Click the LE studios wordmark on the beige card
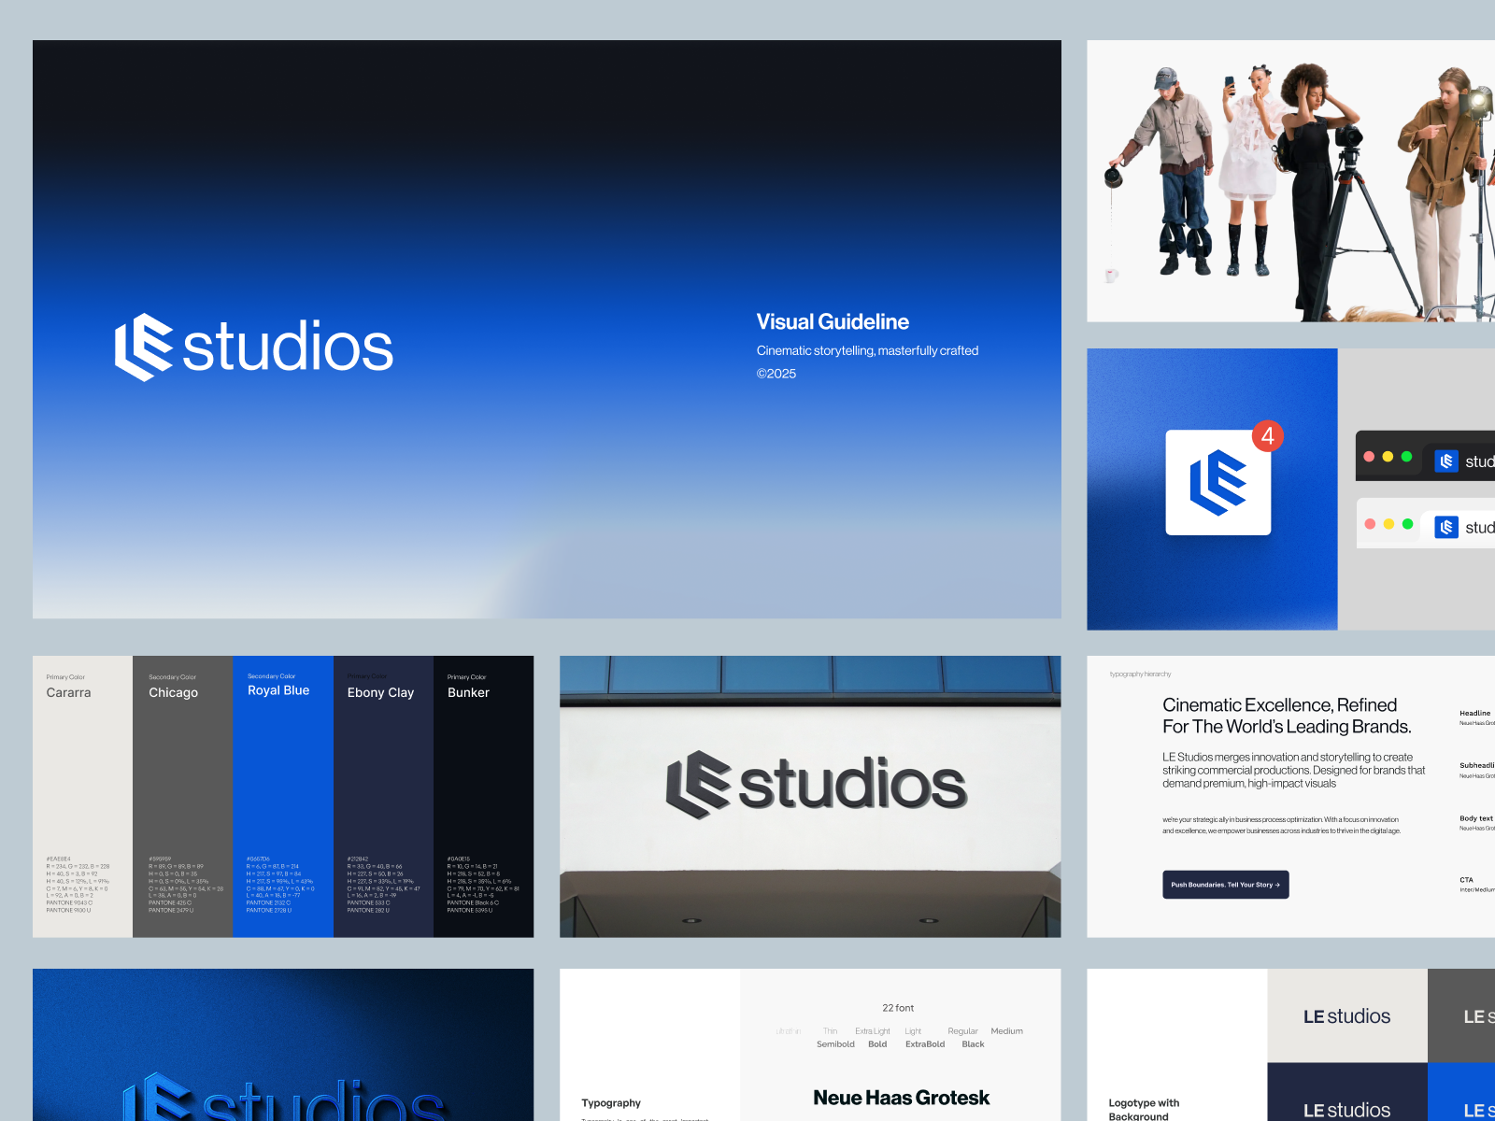Viewport: 1495px width, 1121px height. [x=1346, y=1016]
